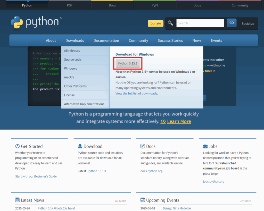Select Other Platforms in Downloads menu
This screenshot has height=211, width=264.
(x=85, y=86)
